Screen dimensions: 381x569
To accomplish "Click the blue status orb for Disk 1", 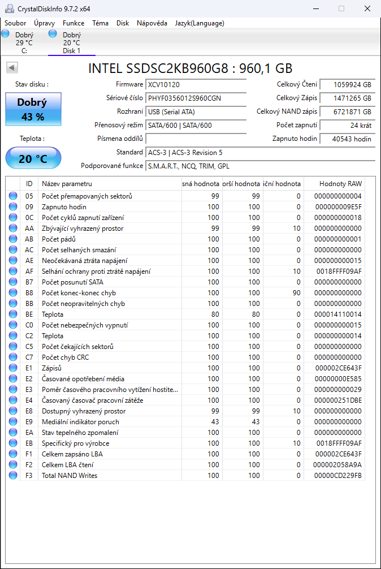I will tap(53, 34).
